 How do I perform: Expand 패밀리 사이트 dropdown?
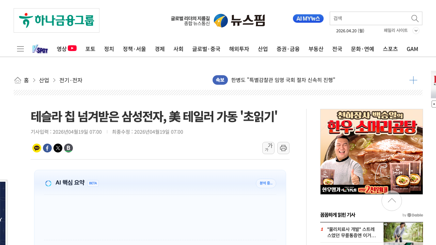pos(402,31)
